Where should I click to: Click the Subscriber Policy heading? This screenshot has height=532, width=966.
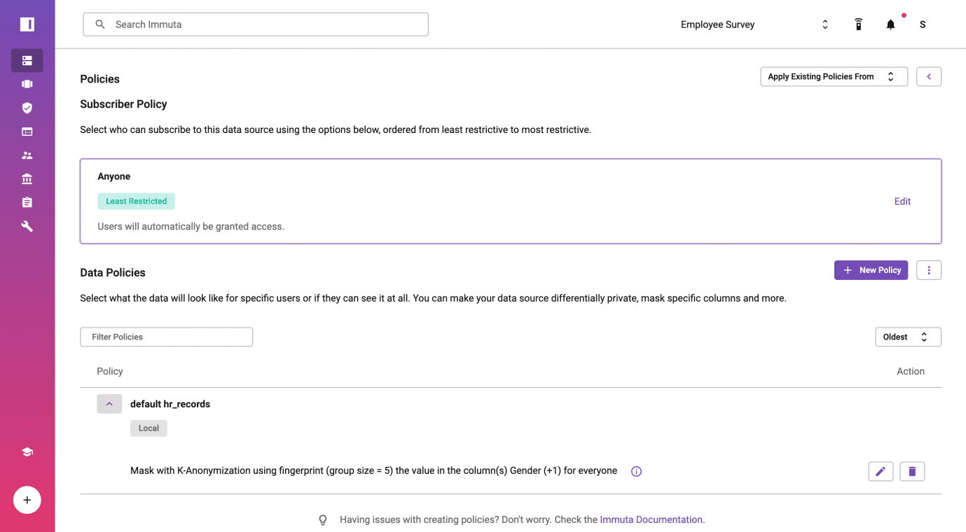[x=123, y=104]
